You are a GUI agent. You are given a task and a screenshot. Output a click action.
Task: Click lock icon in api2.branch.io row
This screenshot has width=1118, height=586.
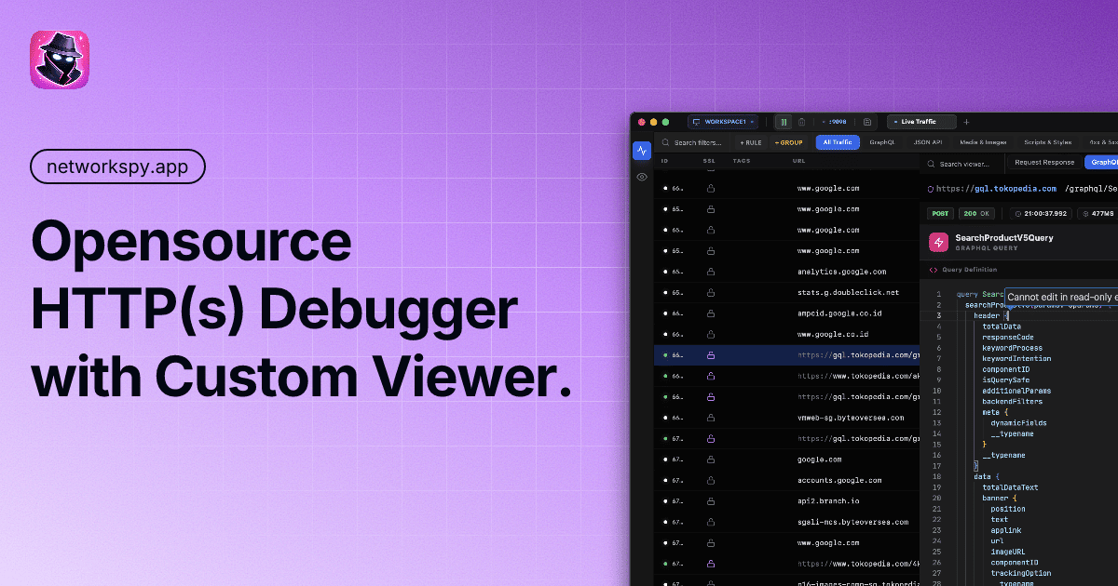(711, 500)
